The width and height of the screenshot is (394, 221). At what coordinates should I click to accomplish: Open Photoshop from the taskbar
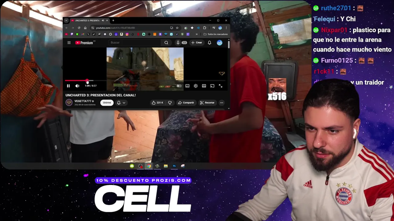(x=174, y=166)
